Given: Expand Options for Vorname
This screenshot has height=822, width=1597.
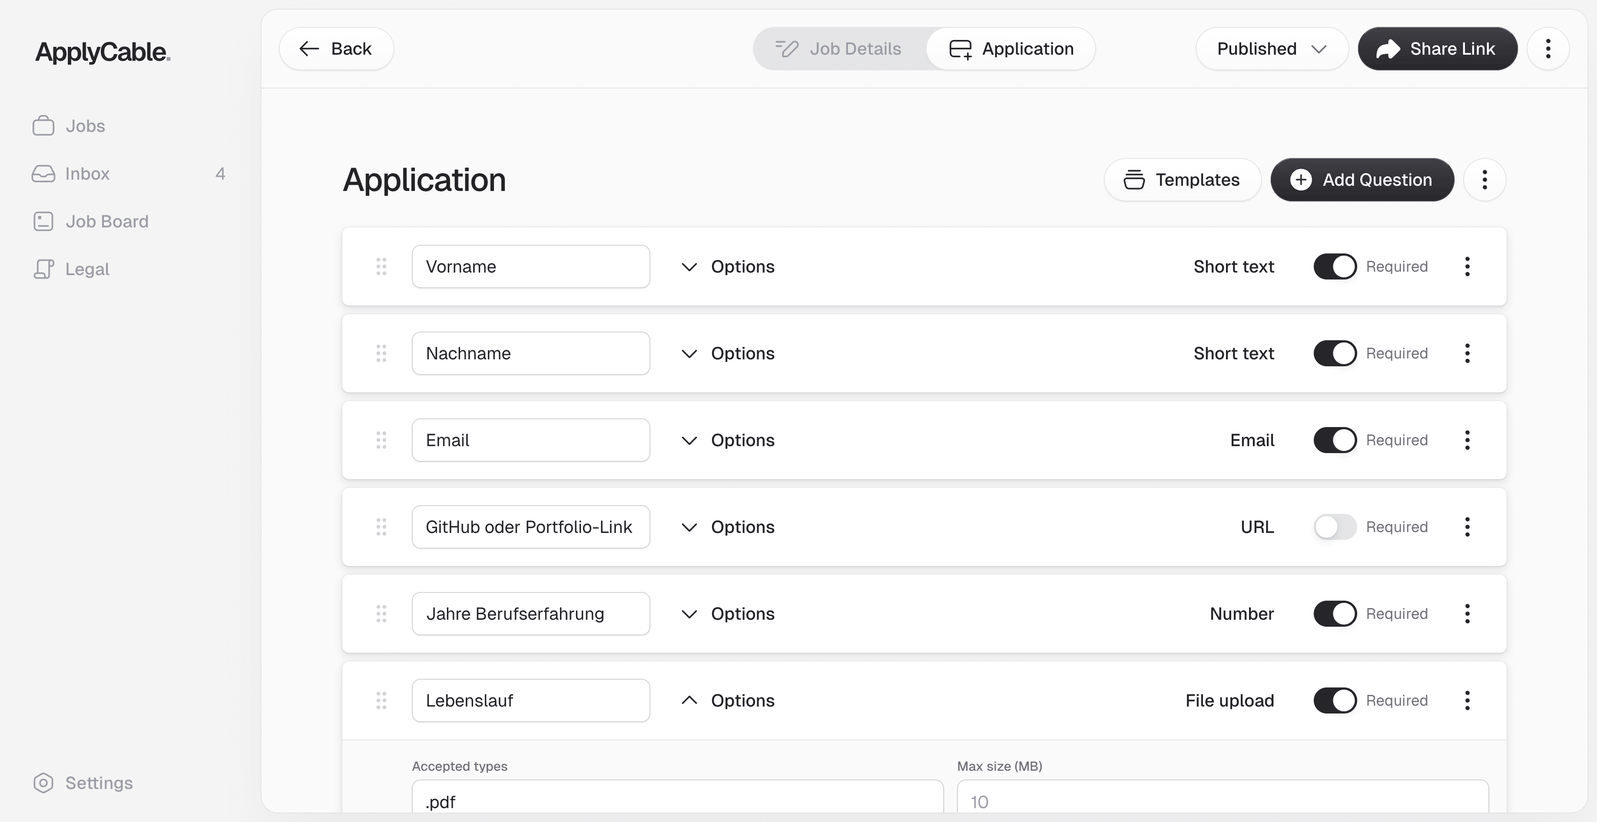Looking at the screenshot, I should 728,266.
